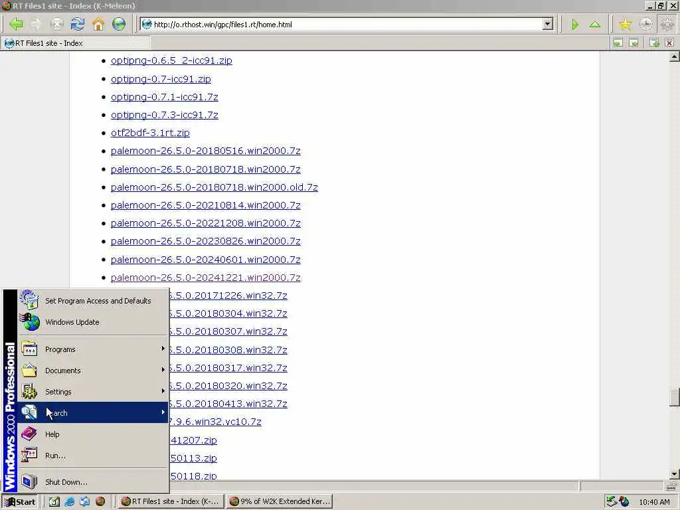Launch Outlook Express from quick launch
680x510 pixels.
click(x=84, y=501)
